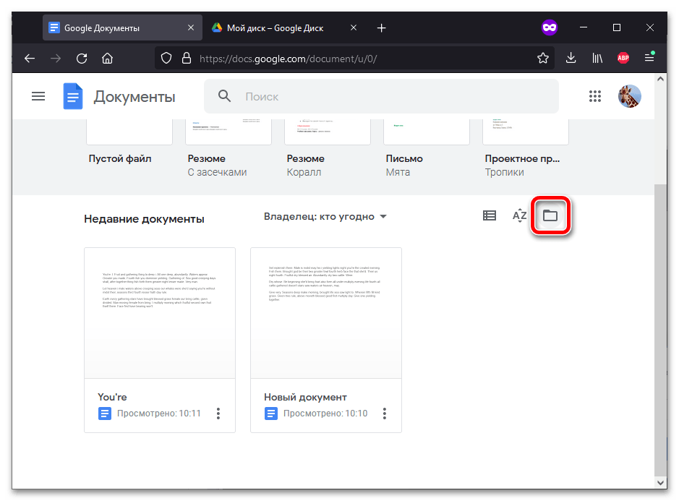Open AZ sort options
Screen dimensions: 679x501
(519, 215)
